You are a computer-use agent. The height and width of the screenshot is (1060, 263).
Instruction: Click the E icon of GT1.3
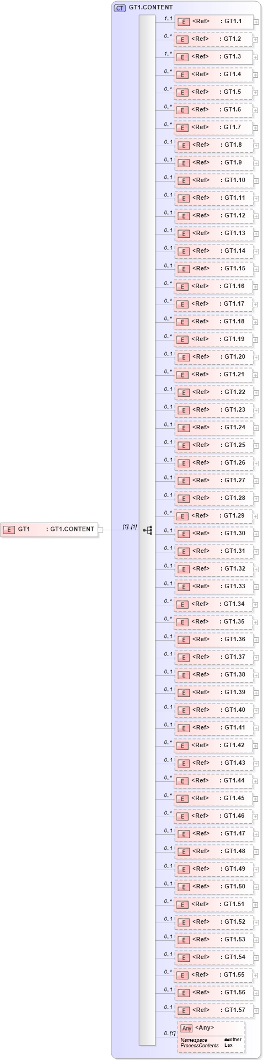tap(183, 57)
